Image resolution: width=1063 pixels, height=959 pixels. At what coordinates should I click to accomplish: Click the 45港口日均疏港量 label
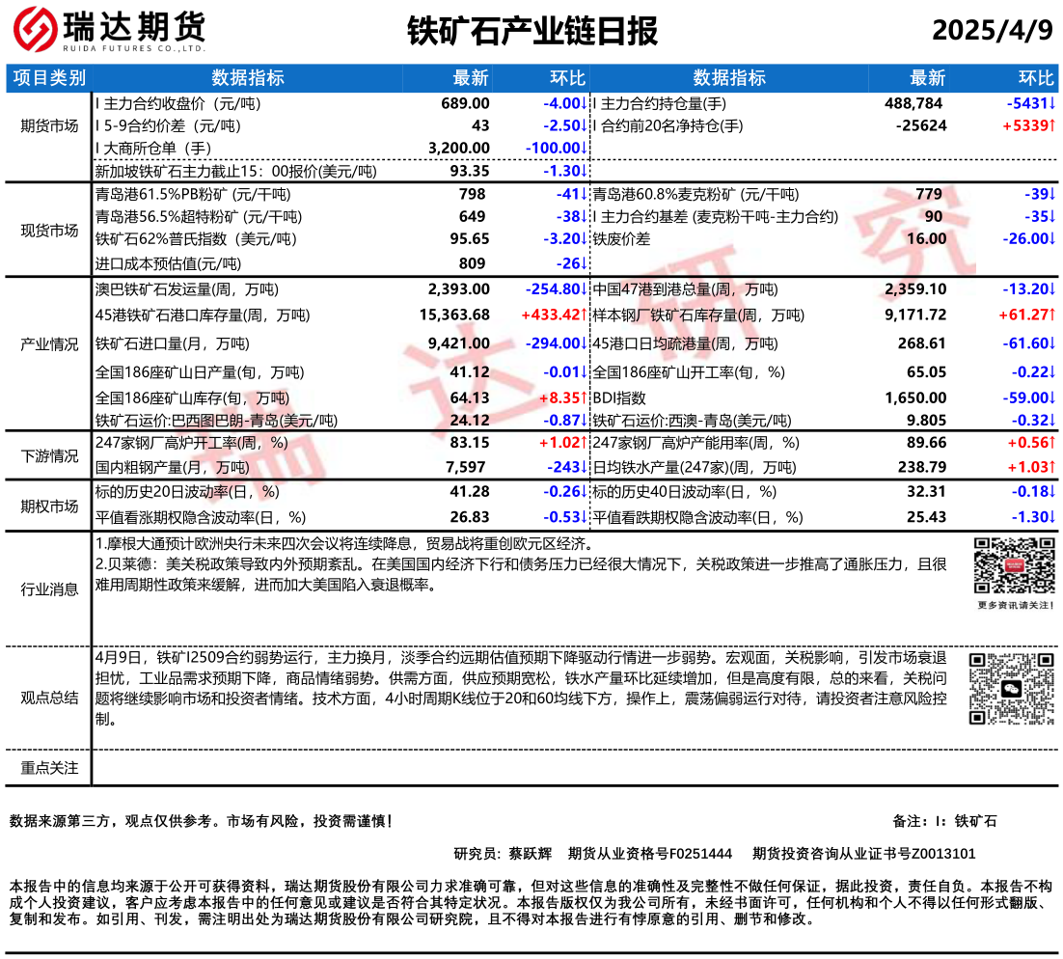point(686,343)
